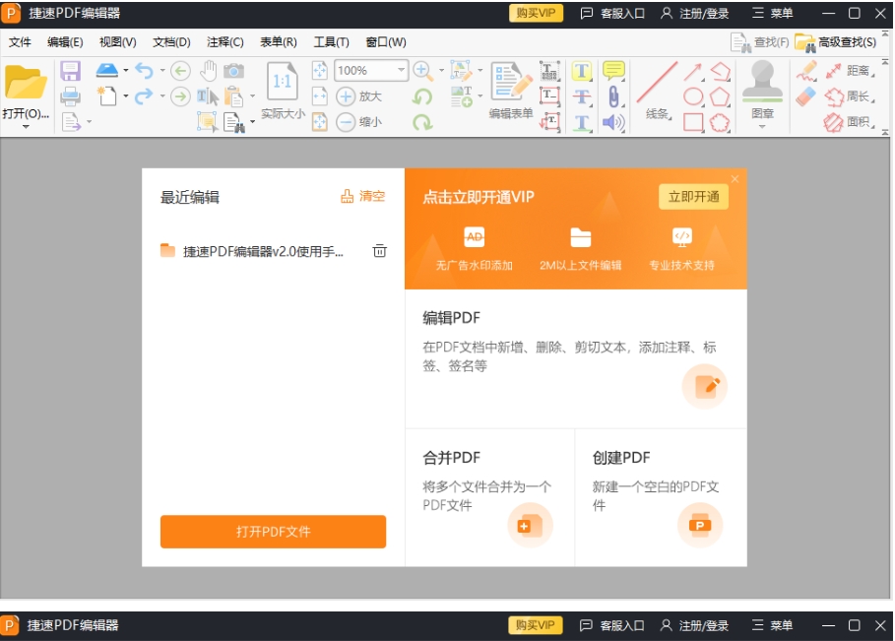Open the 编辑(E) menu

pos(65,42)
